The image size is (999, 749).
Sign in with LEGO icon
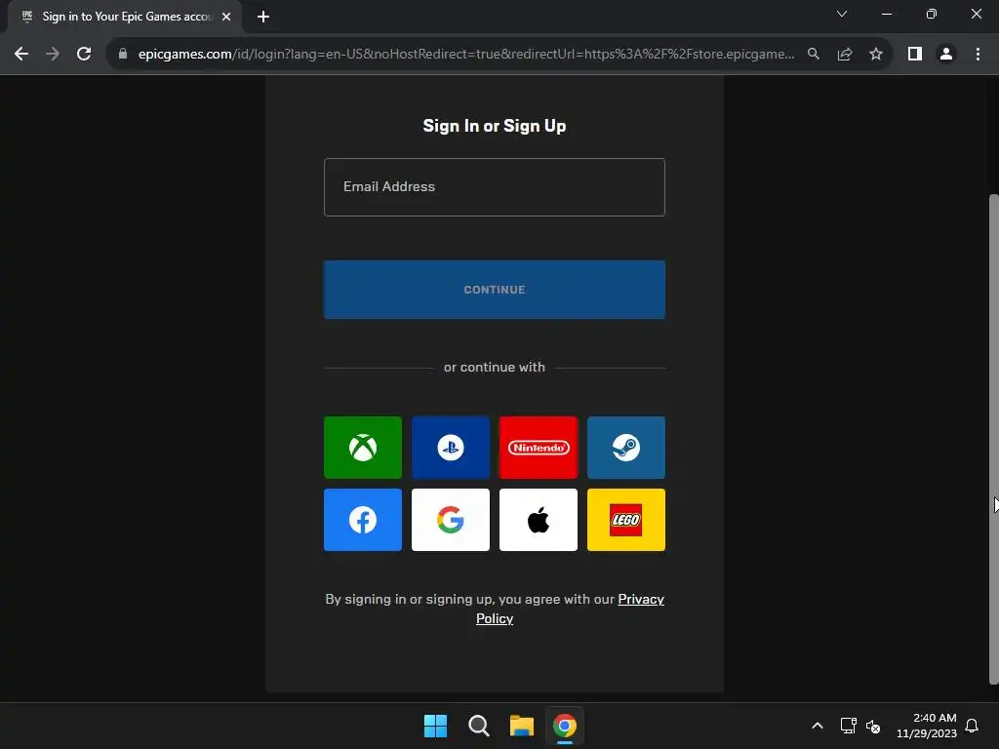pyautogui.click(x=626, y=520)
